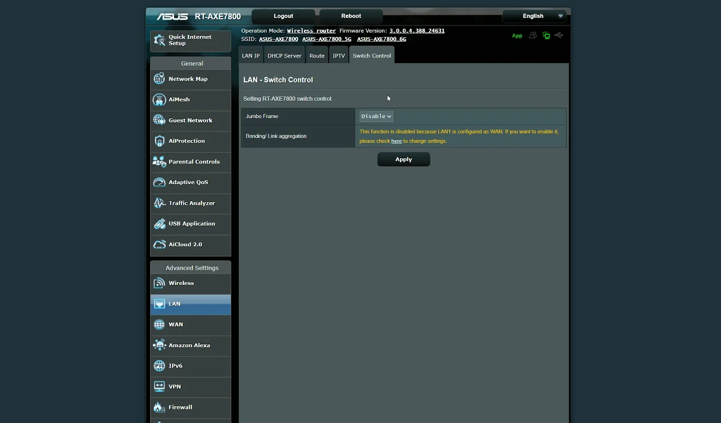Click the USB Application icon
The height and width of the screenshot is (423, 721).
pyautogui.click(x=159, y=224)
